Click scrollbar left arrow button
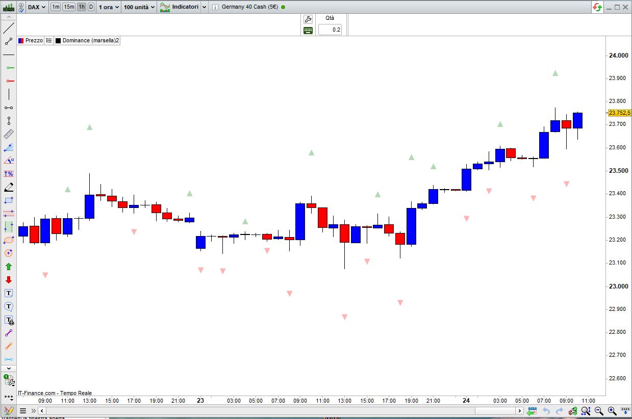Viewport: 632px width, 419px height. (x=42, y=411)
